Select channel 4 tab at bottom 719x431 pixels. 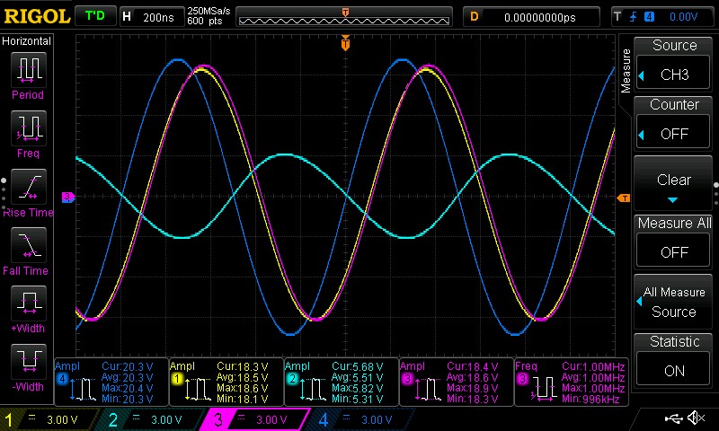tap(359, 419)
